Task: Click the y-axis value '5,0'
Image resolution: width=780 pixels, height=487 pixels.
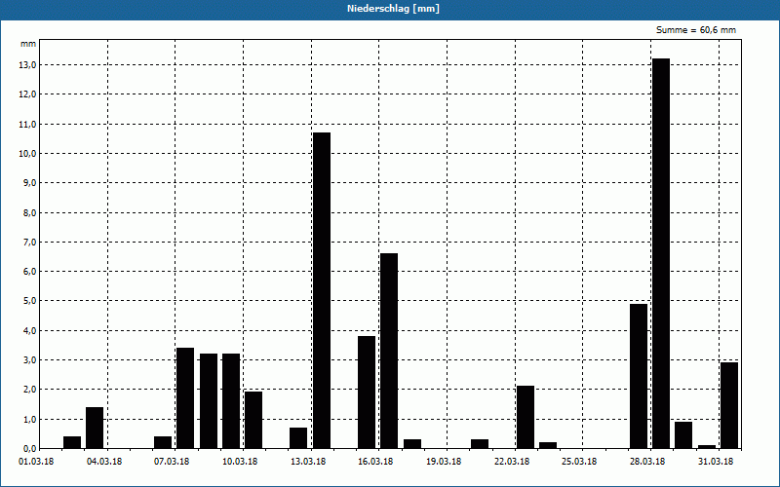Action: tap(29, 301)
